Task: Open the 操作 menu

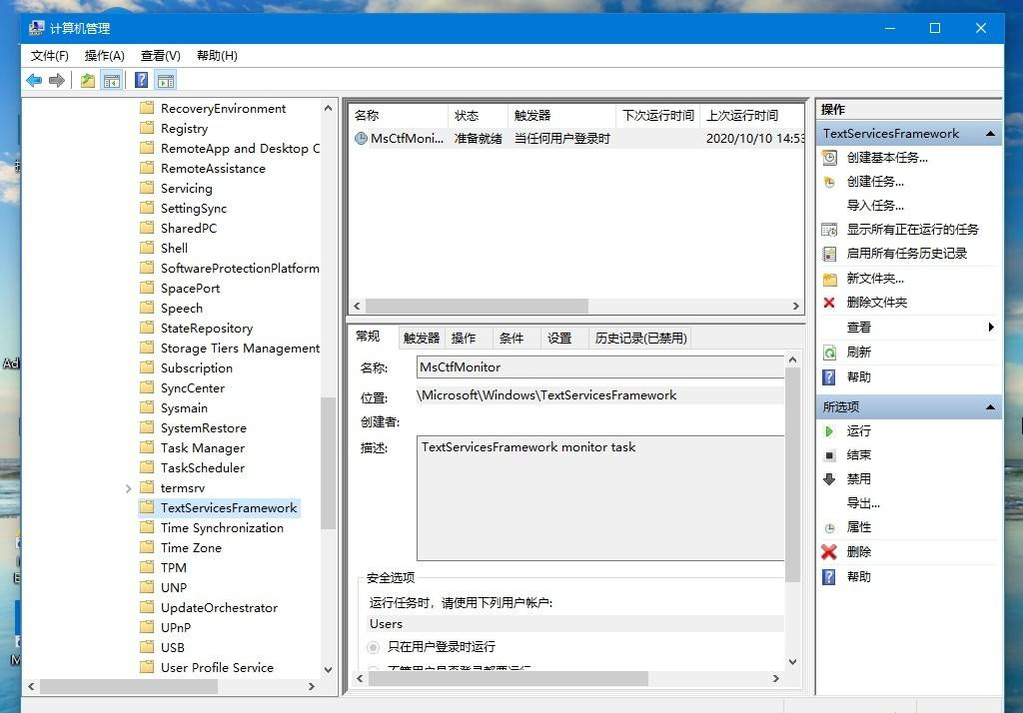Action: pos(104,56)
